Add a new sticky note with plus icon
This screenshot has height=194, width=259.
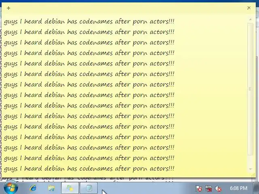click(8, 8)
